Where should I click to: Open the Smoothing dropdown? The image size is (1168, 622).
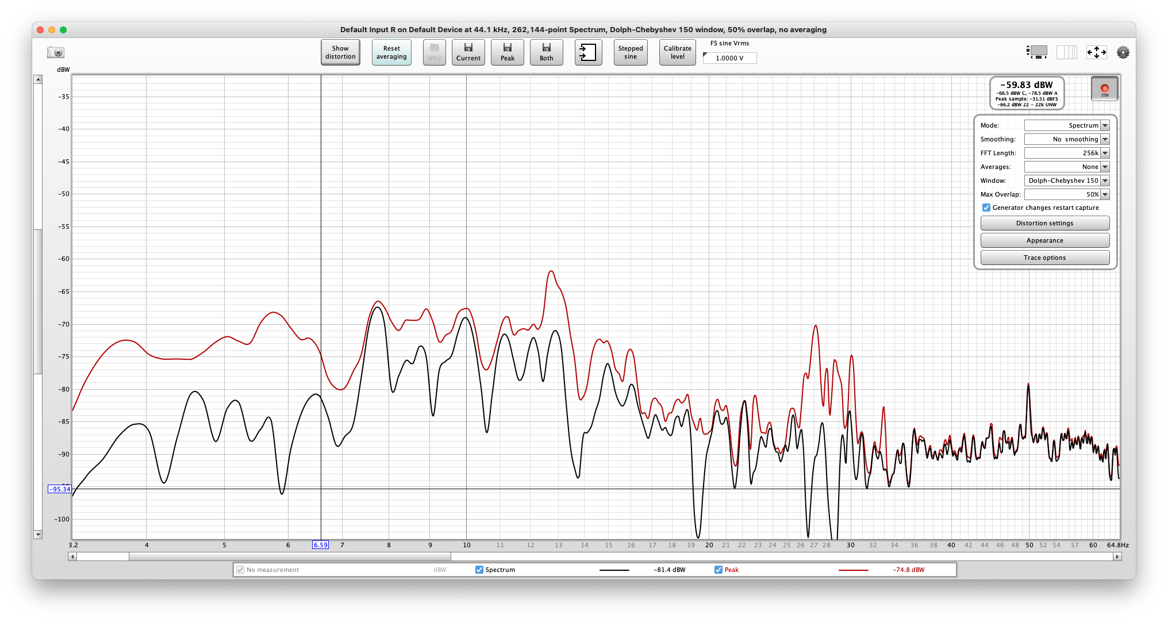1067,139
